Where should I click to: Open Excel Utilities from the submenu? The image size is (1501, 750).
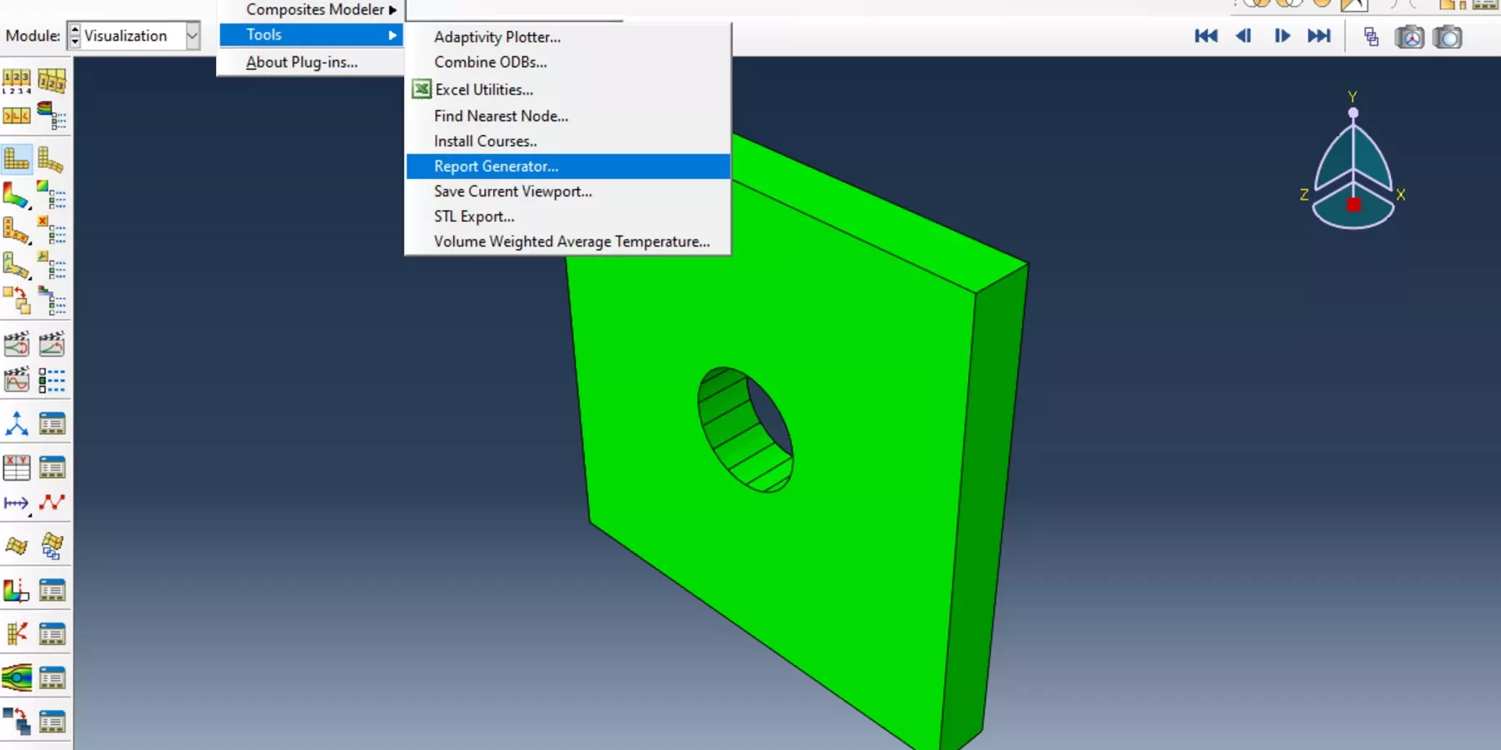(483, 90)
